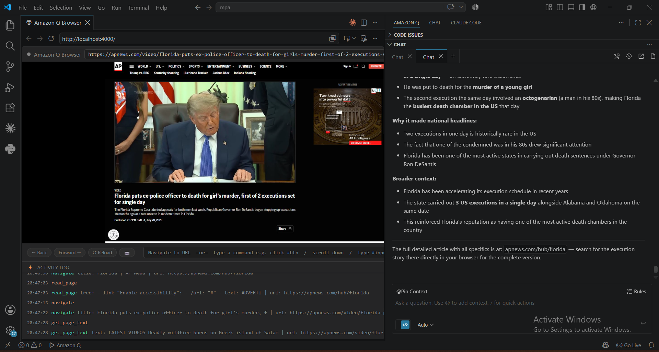Click the Back button below the browser
The height and width of the screenshot is (352, 659).
pyautogui.click(x=39, y=253)
